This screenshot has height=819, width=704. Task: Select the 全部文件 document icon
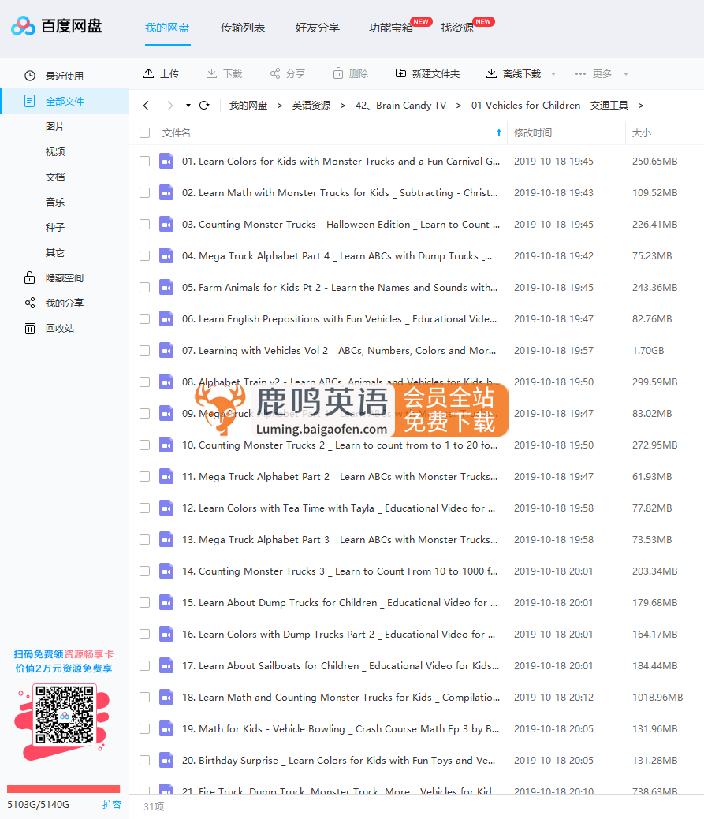tap(30, 101)
